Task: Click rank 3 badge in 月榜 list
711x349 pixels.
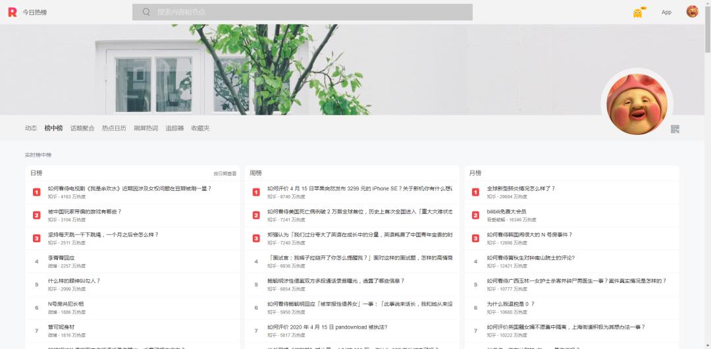Action: pos(475,238)
